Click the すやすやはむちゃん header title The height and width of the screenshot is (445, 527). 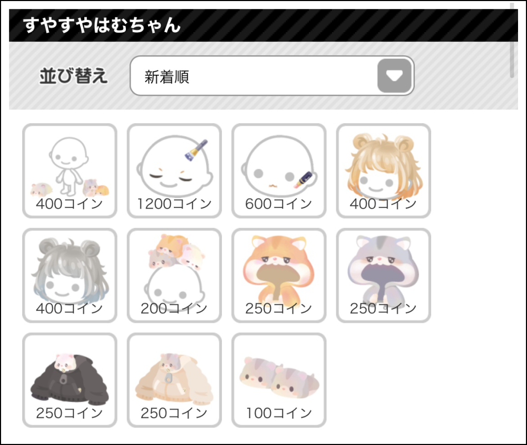click(102, 25)
